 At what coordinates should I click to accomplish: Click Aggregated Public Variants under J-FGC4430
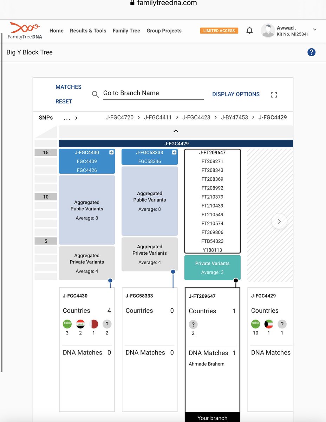coord(87,210)
